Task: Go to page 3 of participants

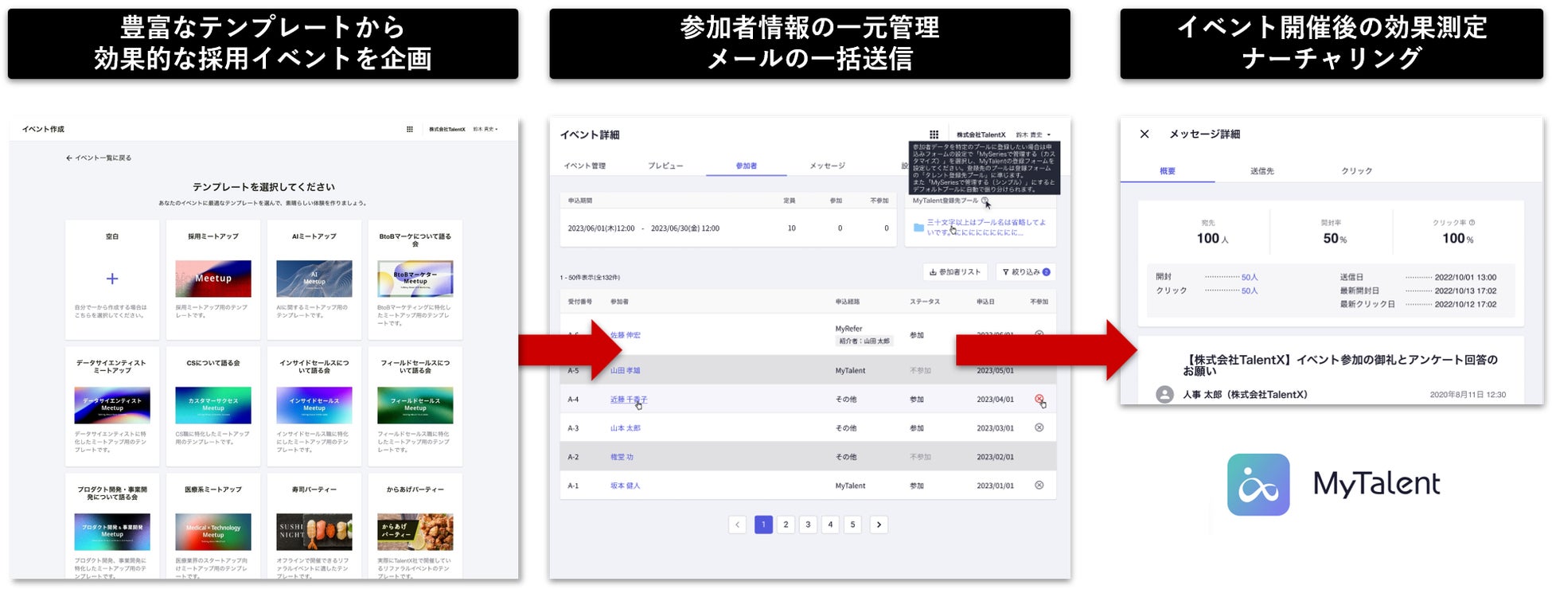Action: (808, 525)
